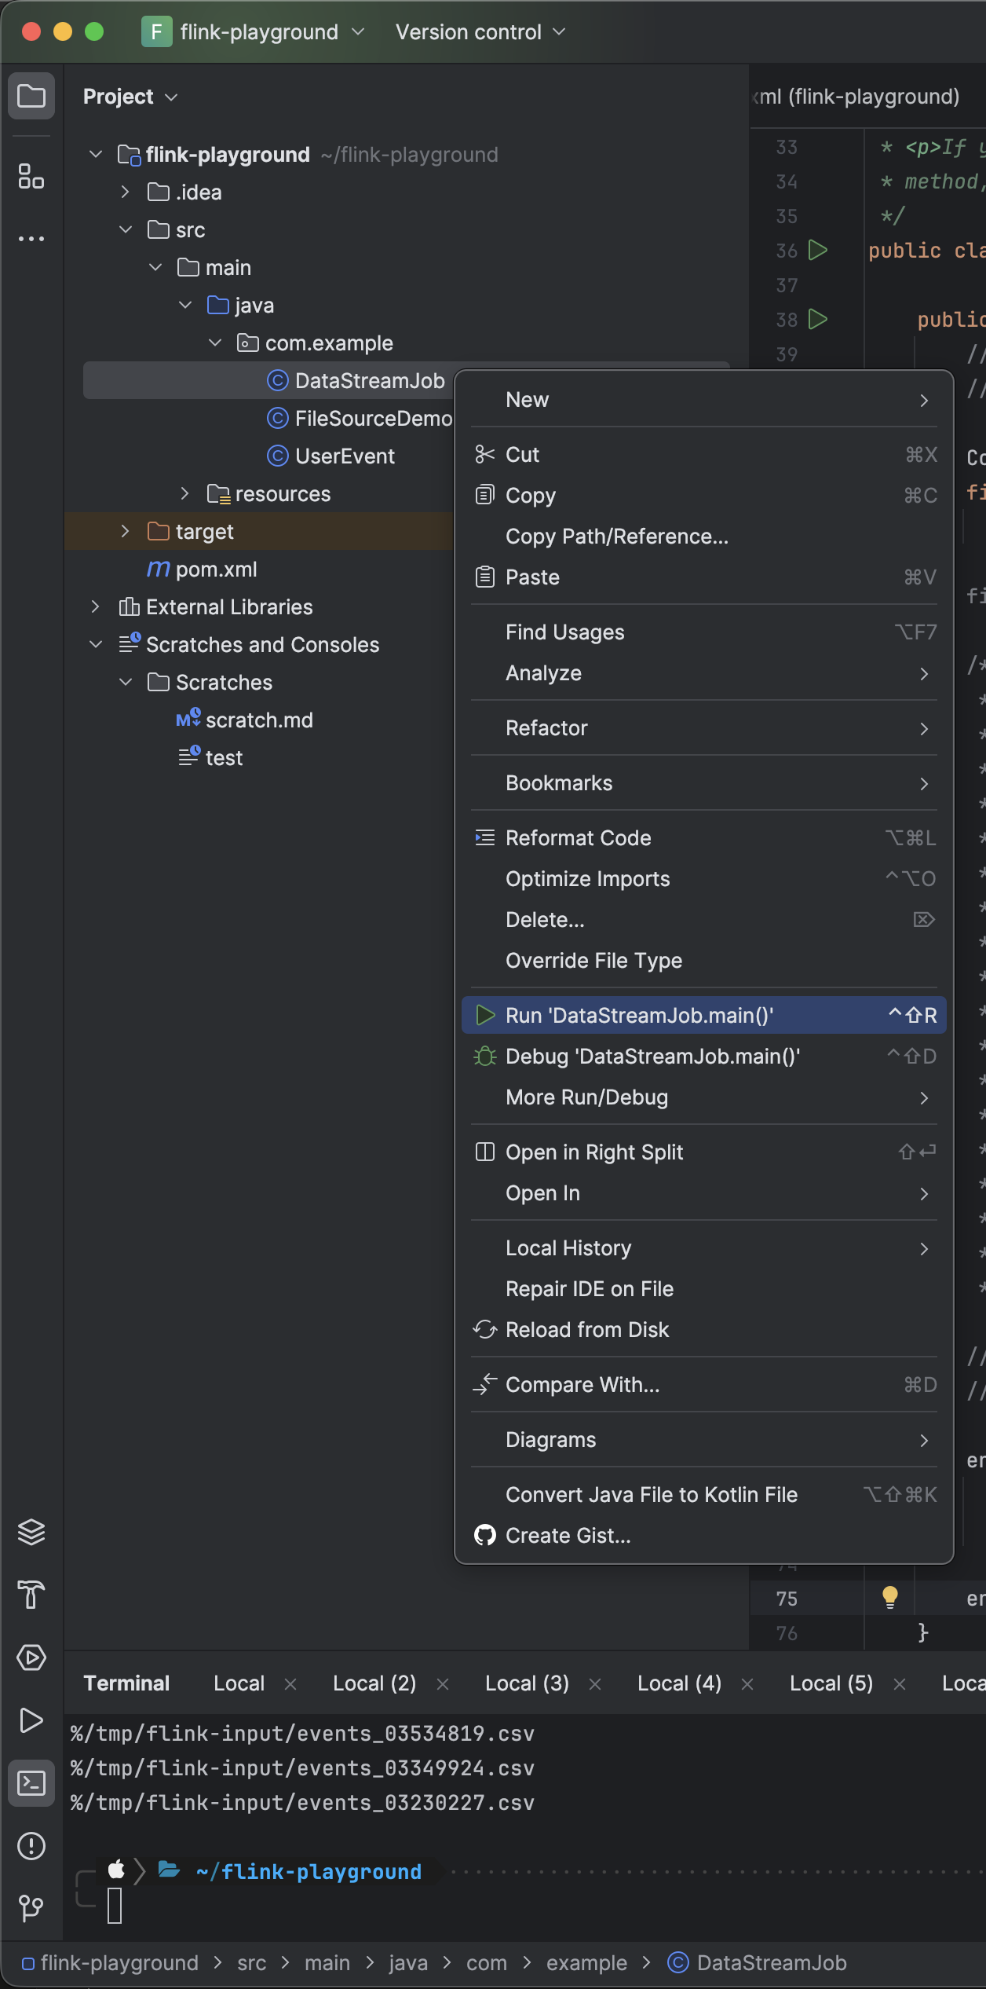Image resolution: width=986 pixels, height=1989 pixels.
Task: Collapse the Scratches folder
Action: (126, 683)
